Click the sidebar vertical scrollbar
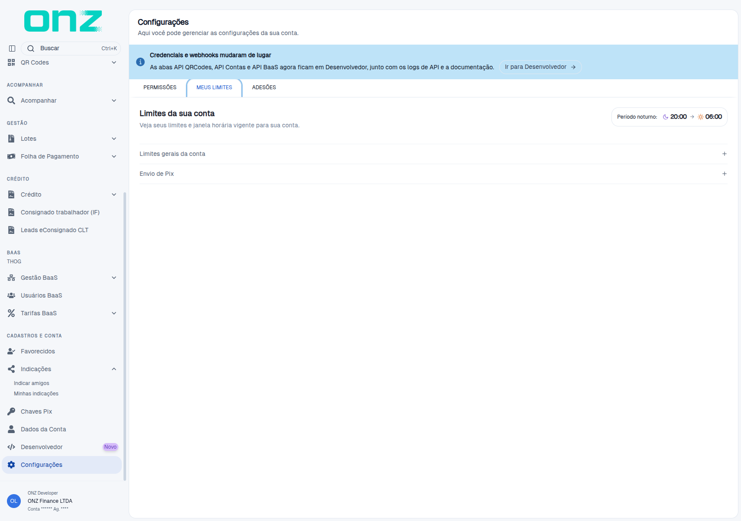Image resolution: width=741 pixels, height=521 pixels. [x=125, y=337]
